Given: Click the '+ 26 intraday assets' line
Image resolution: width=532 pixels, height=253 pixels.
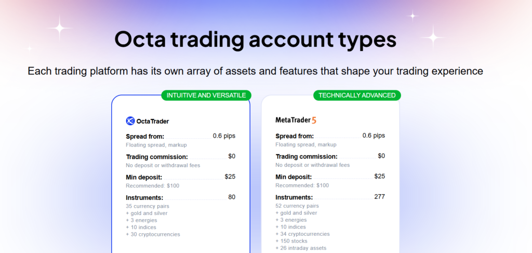Looking at the screenshot, I should pyautogui.click(x=301, y=248).
